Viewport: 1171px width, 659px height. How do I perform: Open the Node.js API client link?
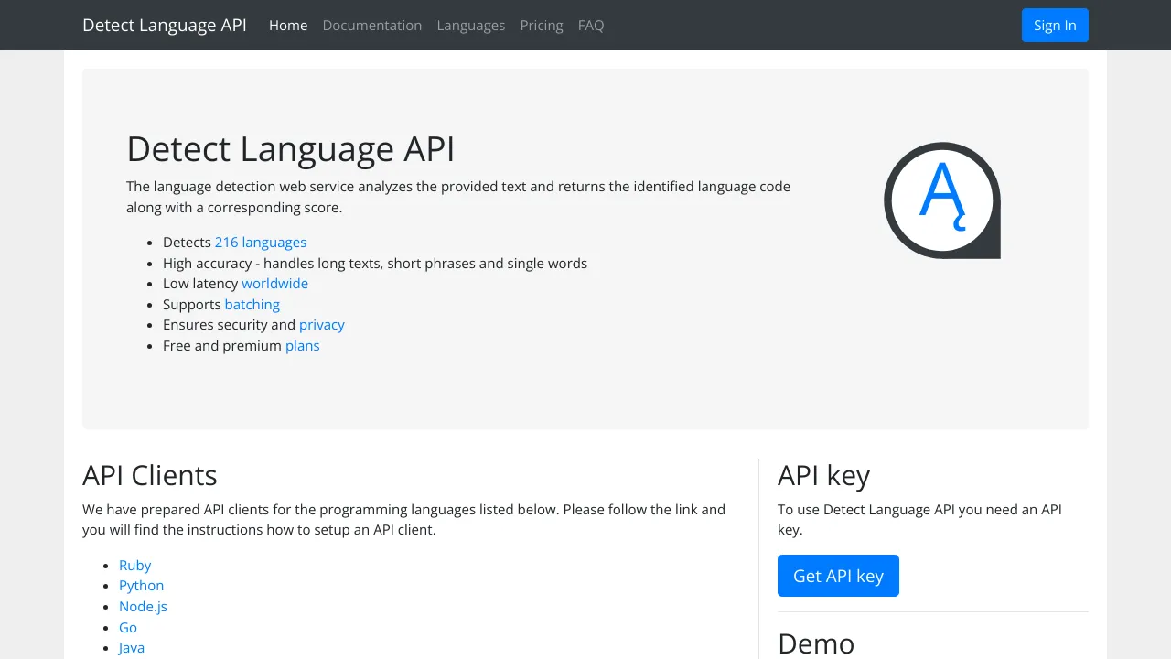tap(144, 607)
